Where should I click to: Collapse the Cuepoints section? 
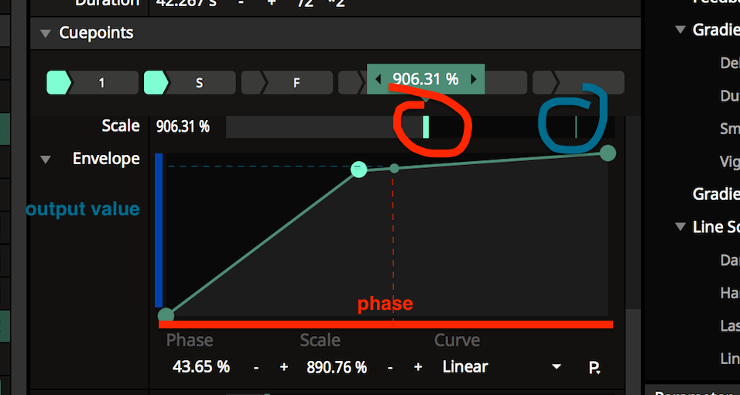point(45,33)
